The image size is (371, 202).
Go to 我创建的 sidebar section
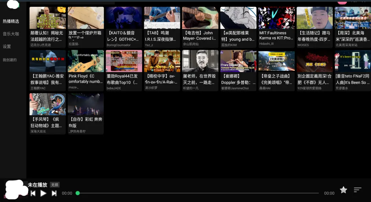(10, 60)
